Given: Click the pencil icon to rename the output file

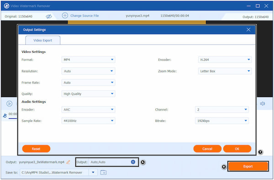Looking at the screenshot, I should point(68,162).
